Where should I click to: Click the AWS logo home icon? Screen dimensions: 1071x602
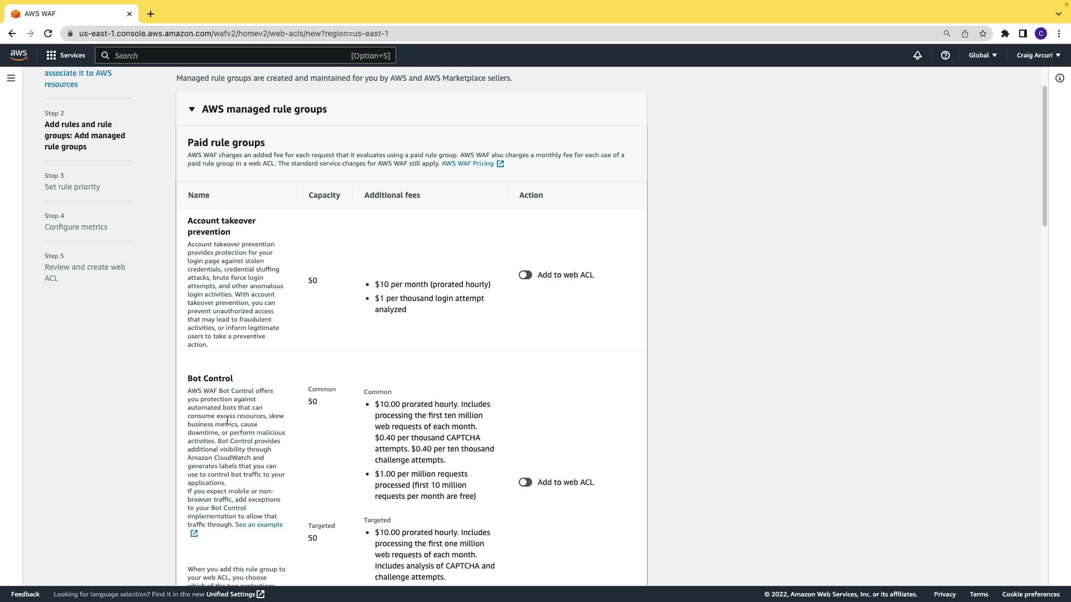[x=18, y=55]
